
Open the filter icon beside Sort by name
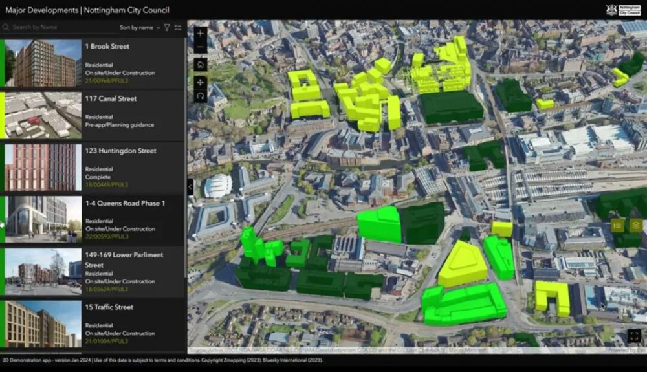[167, 28]
